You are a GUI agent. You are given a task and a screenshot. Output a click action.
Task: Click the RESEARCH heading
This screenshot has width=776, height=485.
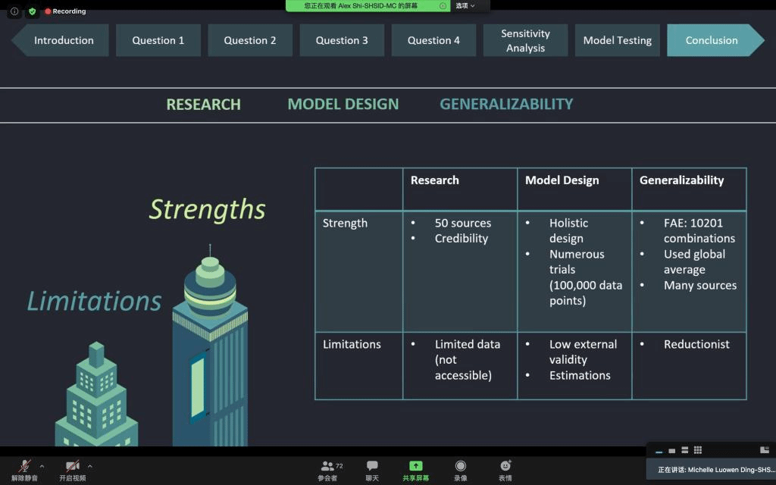coord(203,105)
